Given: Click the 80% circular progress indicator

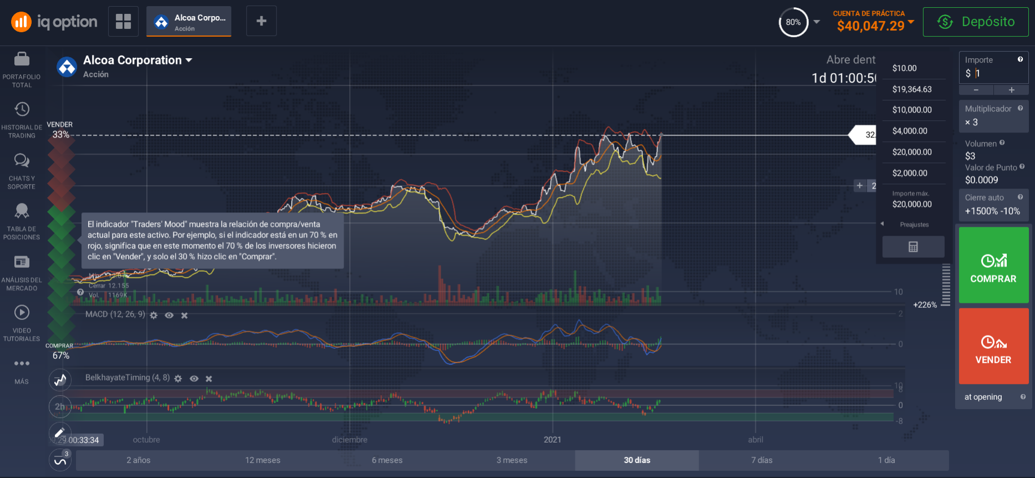Looking at the screenshot, I should 793,22.
